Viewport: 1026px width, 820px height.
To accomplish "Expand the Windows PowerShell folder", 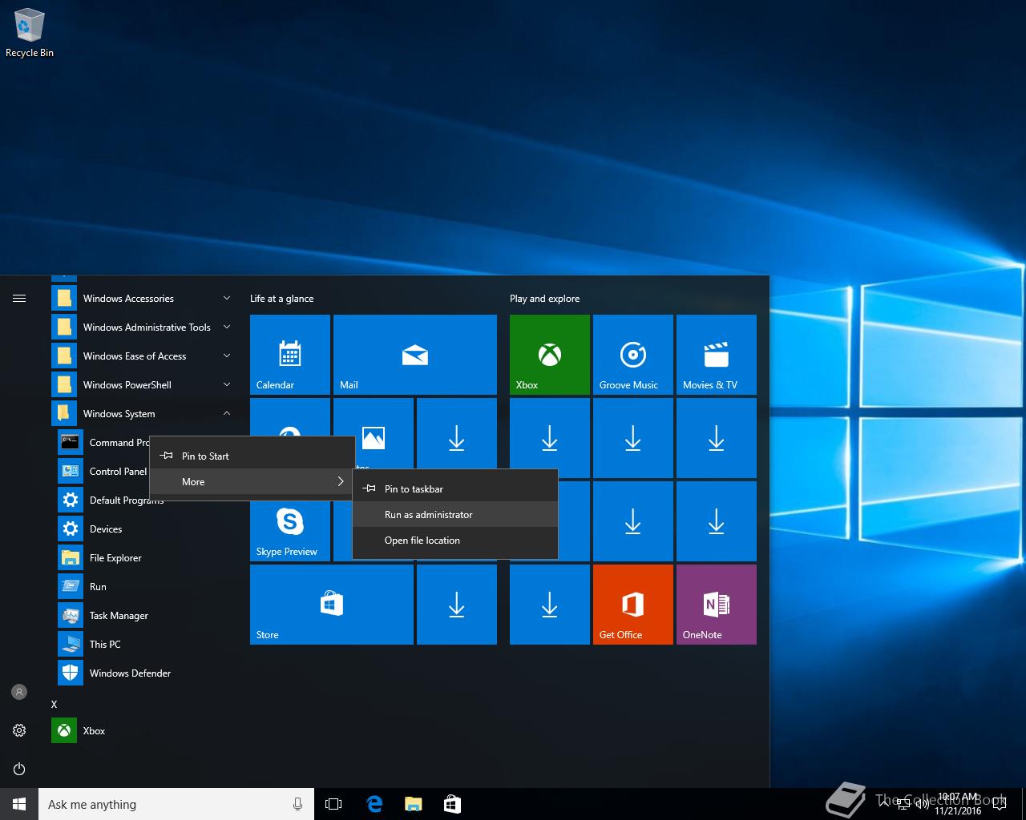I will [x=144, y=385].
